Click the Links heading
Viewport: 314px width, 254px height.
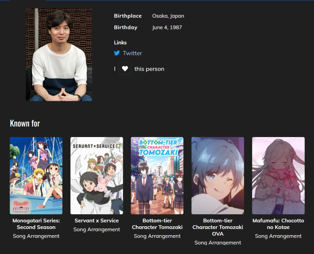[x=120, y=43]
